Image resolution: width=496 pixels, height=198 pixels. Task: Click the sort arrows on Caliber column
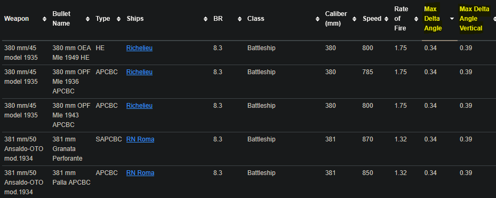[354, 19]
